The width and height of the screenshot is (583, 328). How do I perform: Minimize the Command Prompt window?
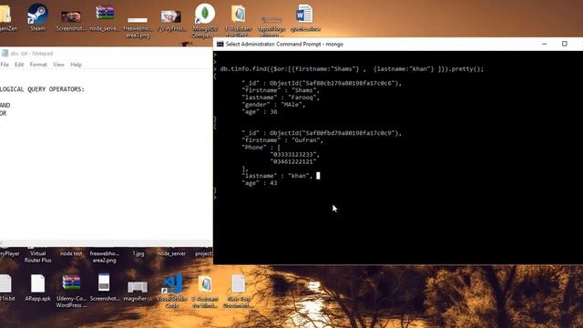[x=545, y=44]
